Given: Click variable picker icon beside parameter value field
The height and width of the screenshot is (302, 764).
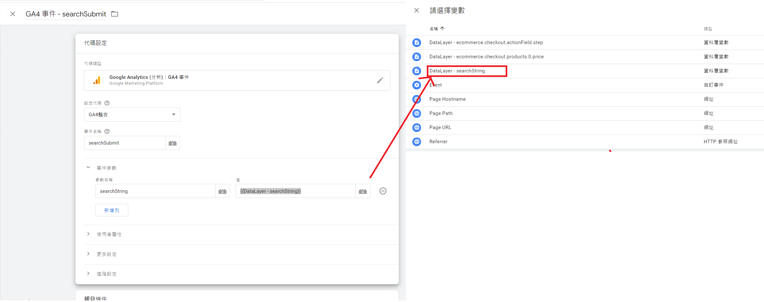Looking at the screenshot, I should pos(363,191).
